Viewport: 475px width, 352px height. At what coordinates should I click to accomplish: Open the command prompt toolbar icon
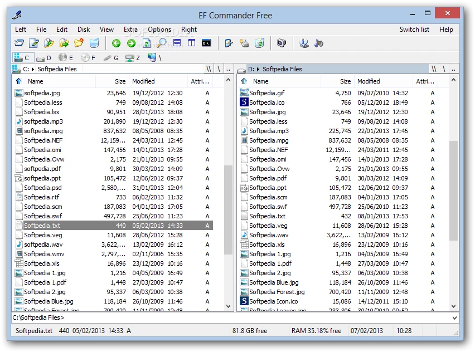[x=206, y=43]
